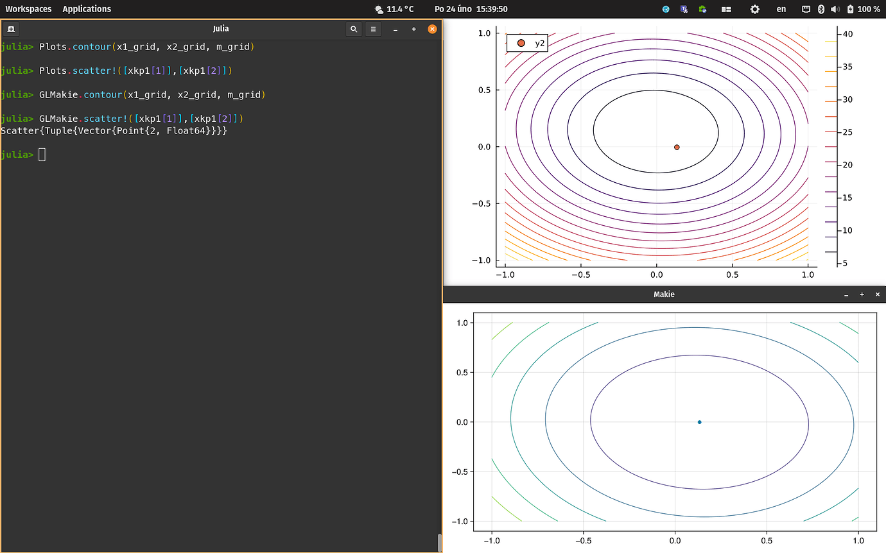Open the Workspaces menu

coord(28,9)
